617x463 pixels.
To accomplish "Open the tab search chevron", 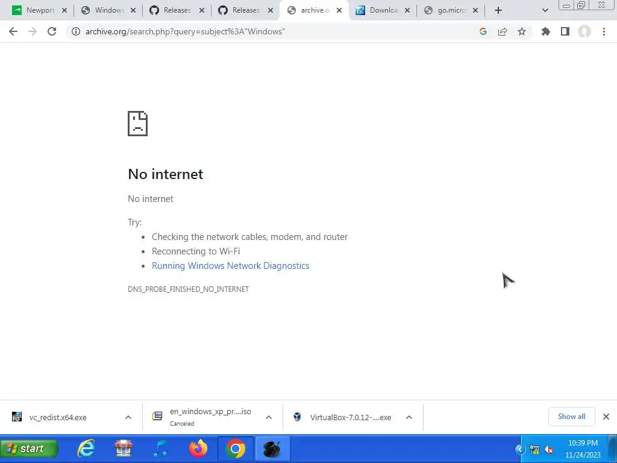I will pyautogui.click(x=545, y=10).
